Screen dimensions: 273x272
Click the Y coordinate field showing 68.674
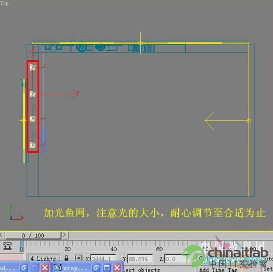[x=140, y=259]
